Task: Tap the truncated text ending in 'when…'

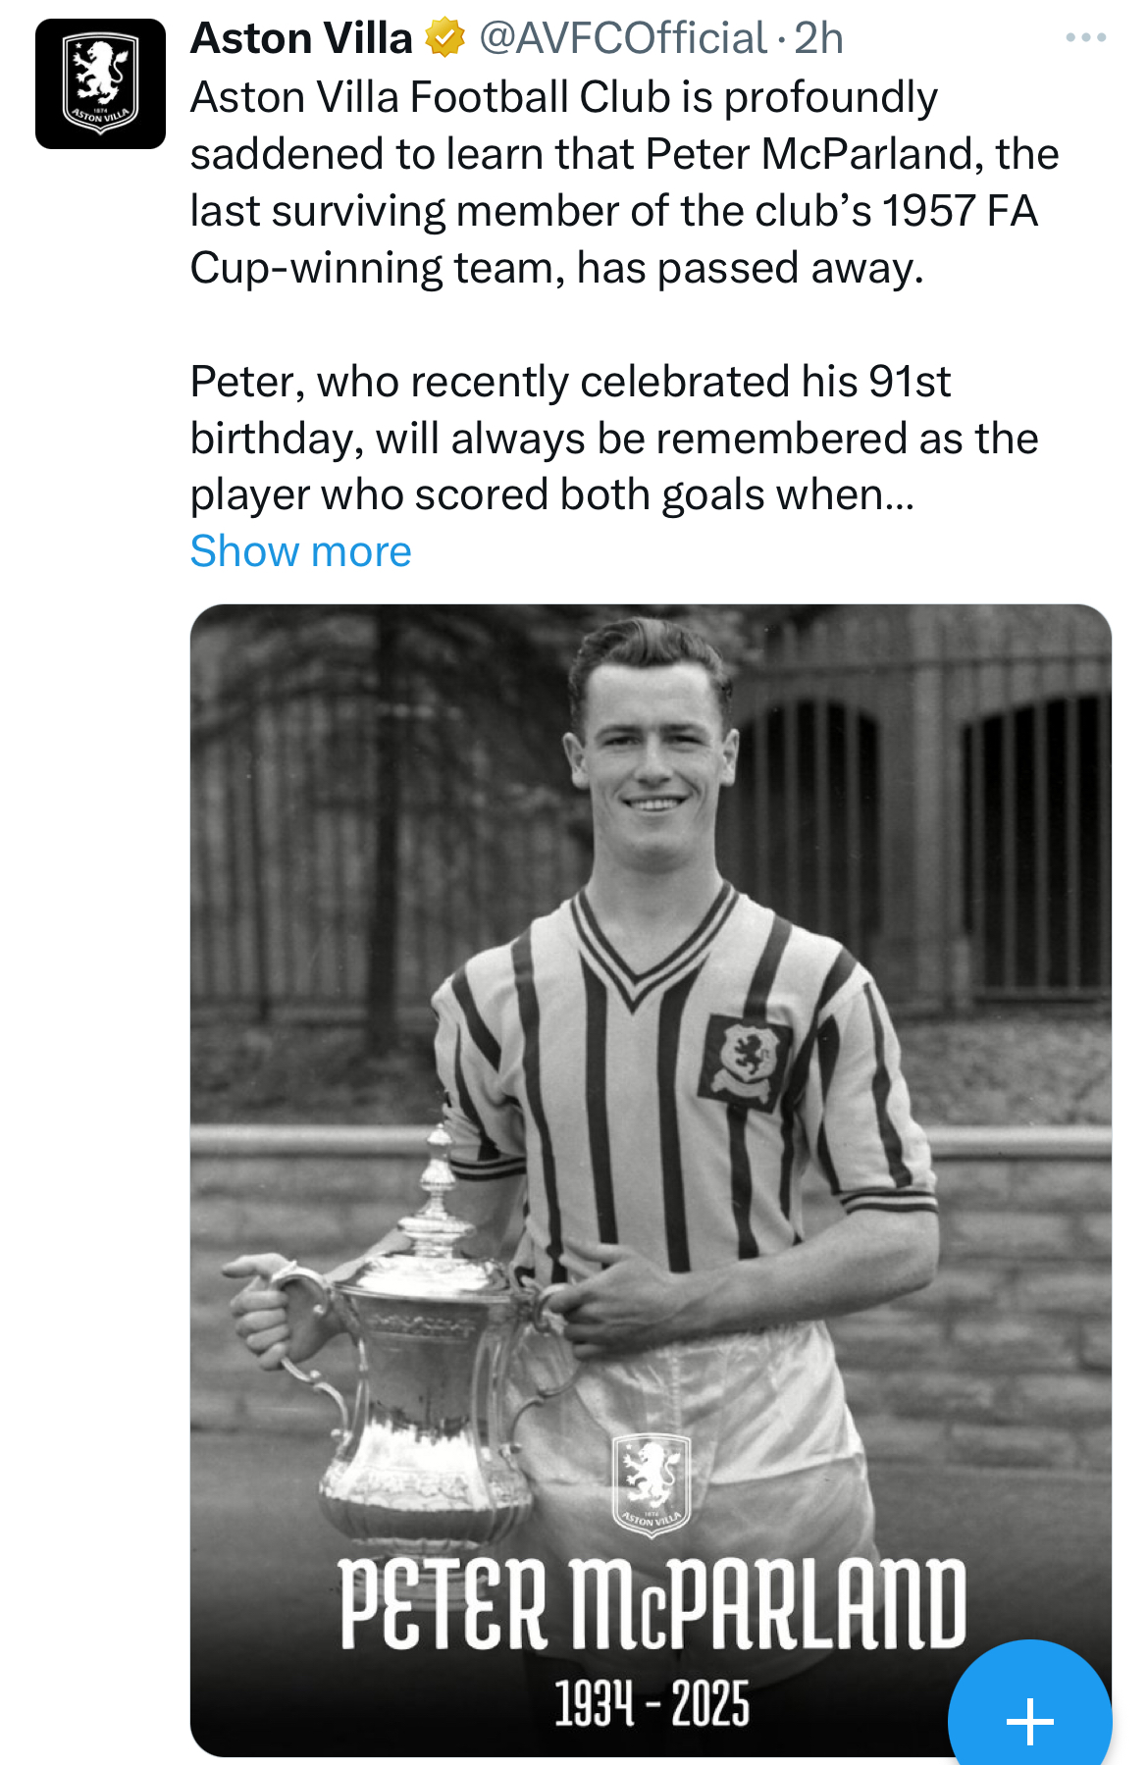Action: (552, 494)
